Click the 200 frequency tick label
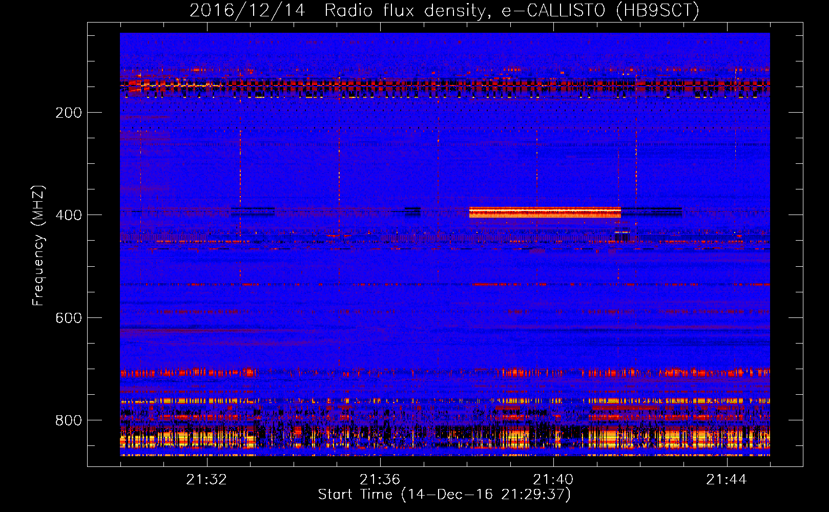Image resolution: width=829 pixels, height=512 pixels. click(x=69, y=113)
